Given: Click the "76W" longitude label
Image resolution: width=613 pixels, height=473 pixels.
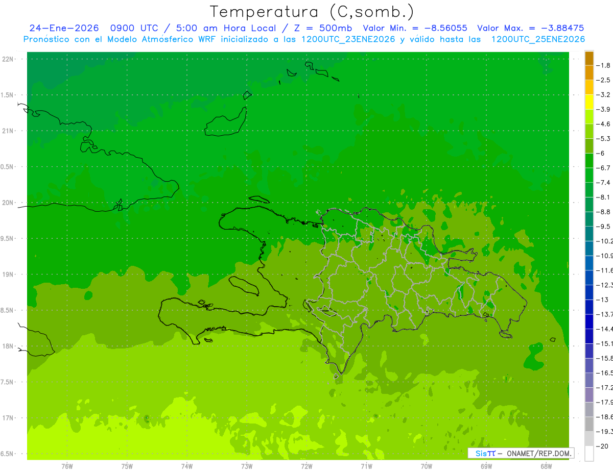Looking at the screenshot, I should pyautogui.click(x=67, y=466).
